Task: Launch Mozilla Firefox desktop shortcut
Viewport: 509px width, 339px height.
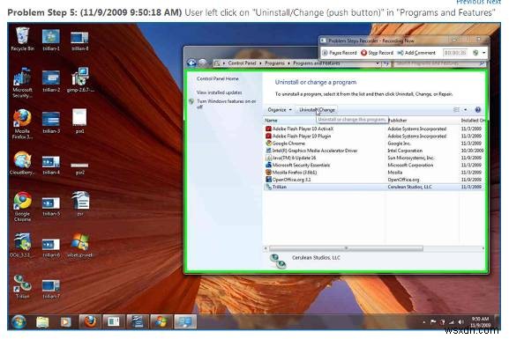Action: (x=22, y=124)
